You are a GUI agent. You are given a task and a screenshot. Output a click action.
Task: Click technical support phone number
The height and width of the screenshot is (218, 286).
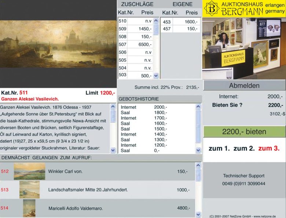[244, 184]
